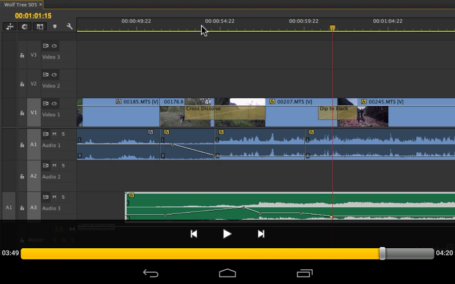Open the wrench Timeline Display Settings
This screenshot has height=284, width=455.
(69, 26)
